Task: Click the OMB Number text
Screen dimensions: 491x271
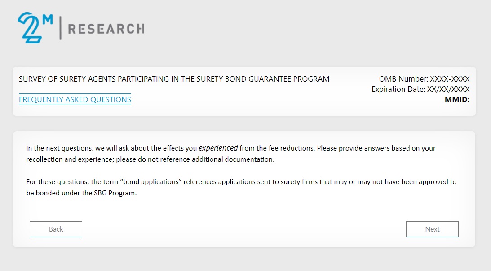Action: pos(424,79)
